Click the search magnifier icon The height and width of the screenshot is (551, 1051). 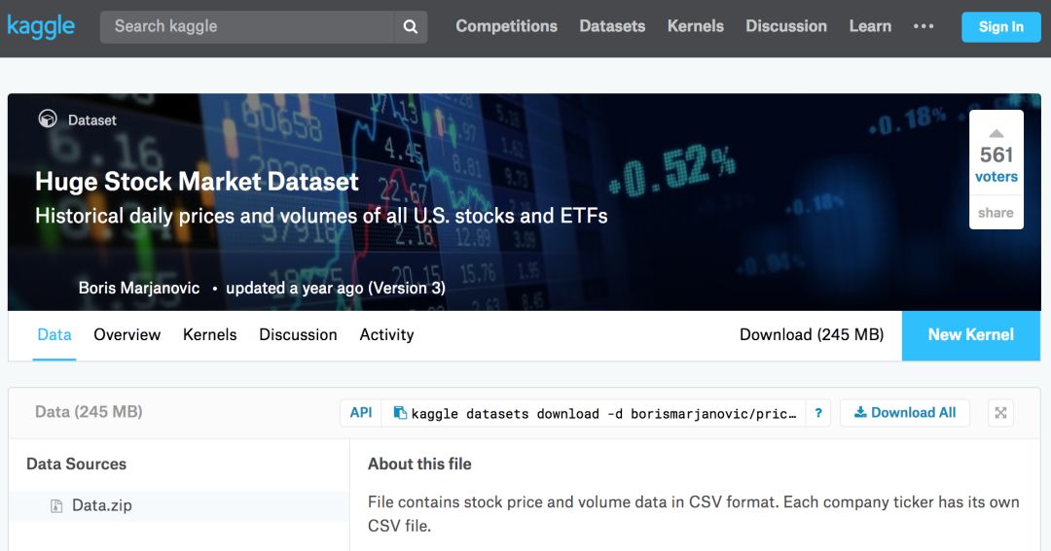click(410, 27)
